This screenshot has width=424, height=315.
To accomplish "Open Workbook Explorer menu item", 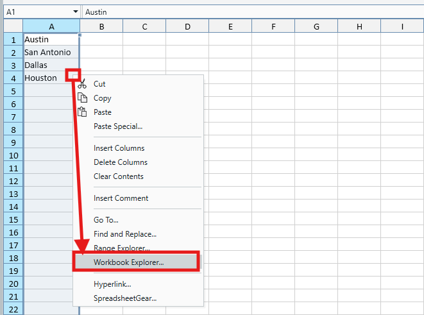I will [x=128, y=262].
